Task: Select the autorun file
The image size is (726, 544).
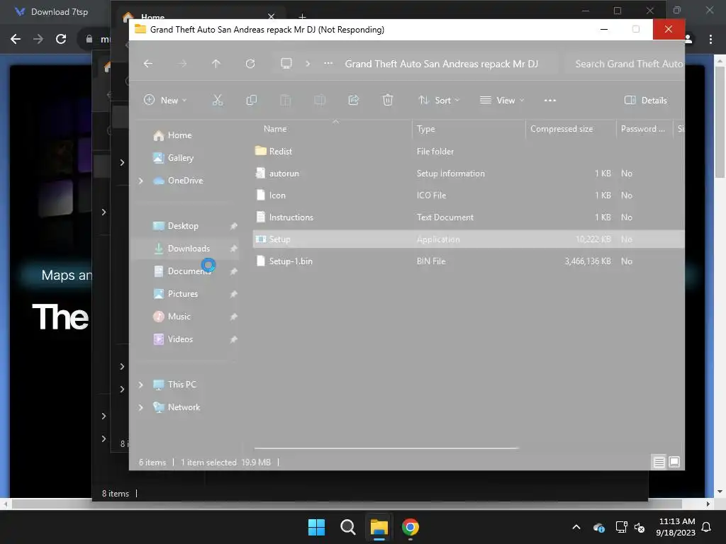Action: click(468, 174)
